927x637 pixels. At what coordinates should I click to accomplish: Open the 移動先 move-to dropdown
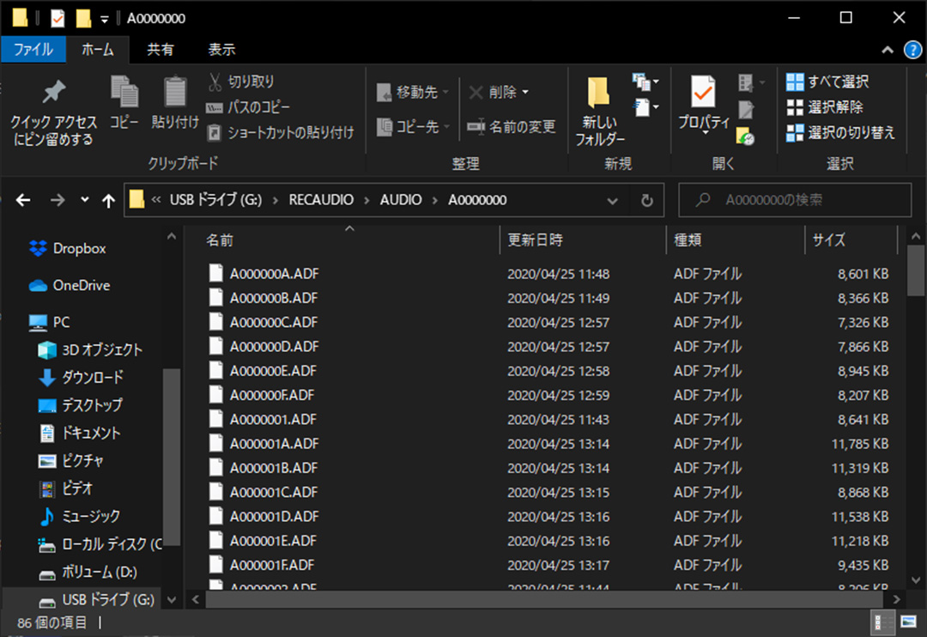pyautogui.click(x=413, y=92)
